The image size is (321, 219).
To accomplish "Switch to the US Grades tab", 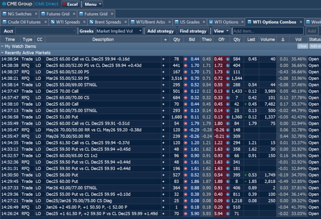I will tap(190, 22).
